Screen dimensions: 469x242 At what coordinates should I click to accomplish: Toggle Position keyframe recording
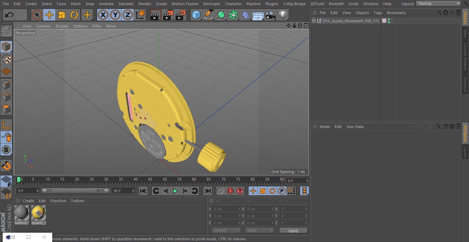click(253, 191)
